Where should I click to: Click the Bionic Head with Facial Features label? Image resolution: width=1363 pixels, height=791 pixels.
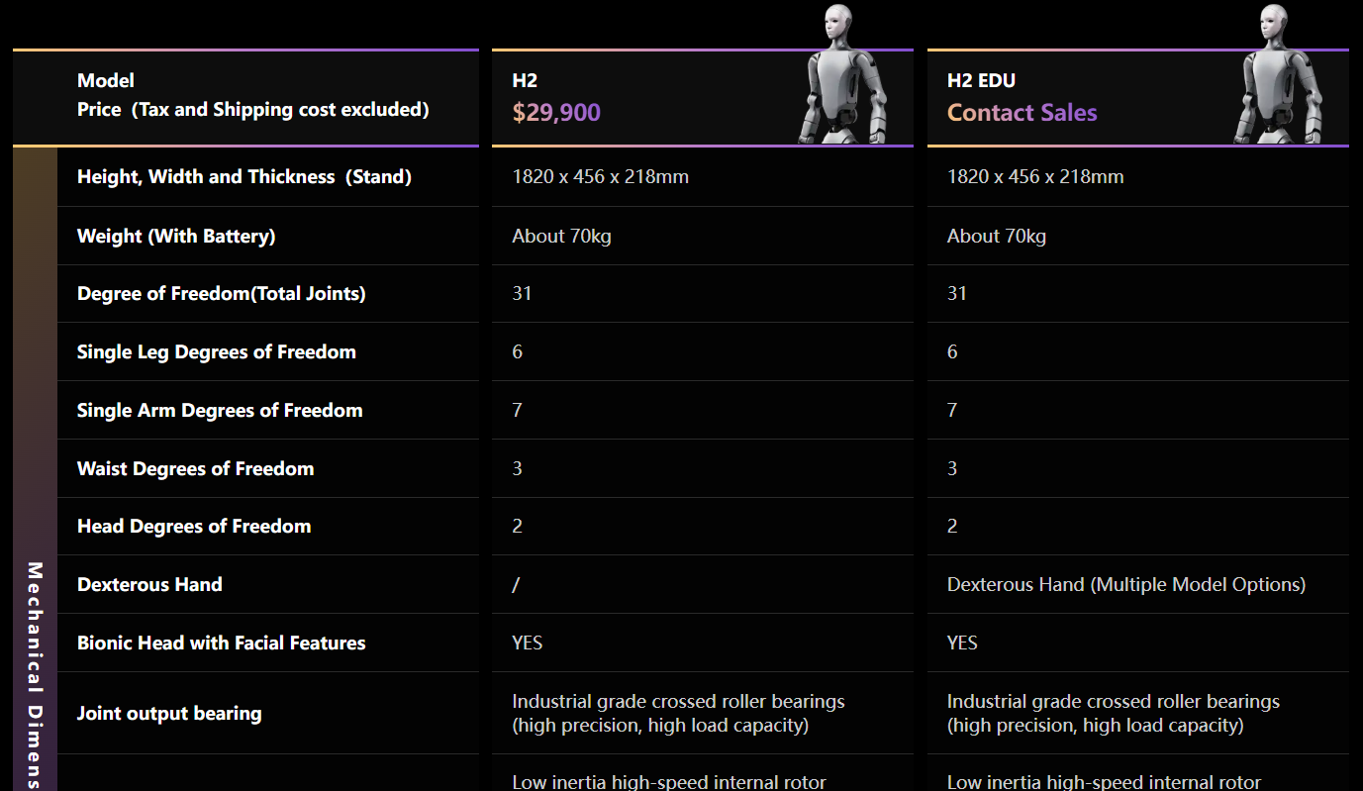[221, 643]
